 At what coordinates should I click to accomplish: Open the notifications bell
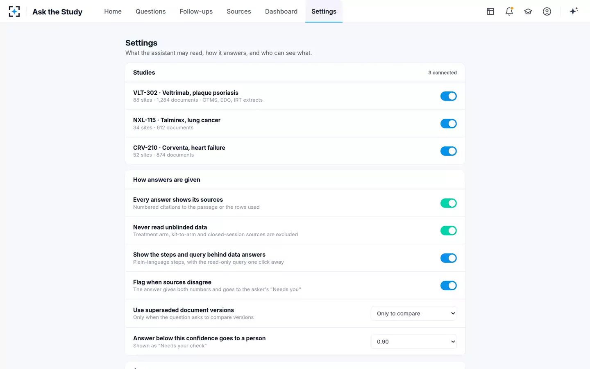point(509,11)
